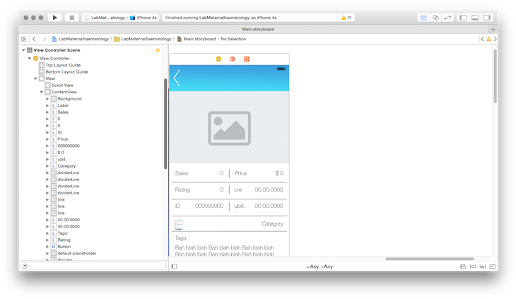Jump to next issue arrow
516x299 pixels.
coord(495,39)
